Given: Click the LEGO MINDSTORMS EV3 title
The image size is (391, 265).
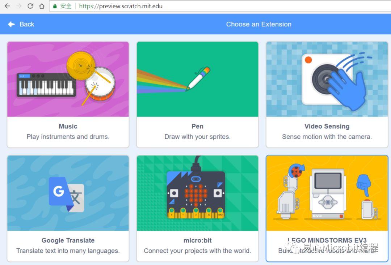Looking at the screenshot, I should tap(327, 240).
